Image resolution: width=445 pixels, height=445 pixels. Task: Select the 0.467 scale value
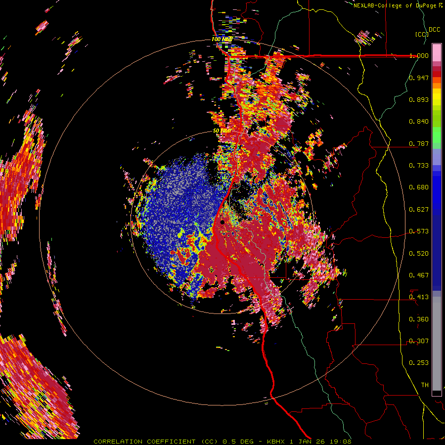point(419,275)
